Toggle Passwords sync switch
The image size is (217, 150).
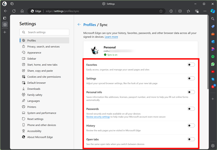tap(191, 109)
